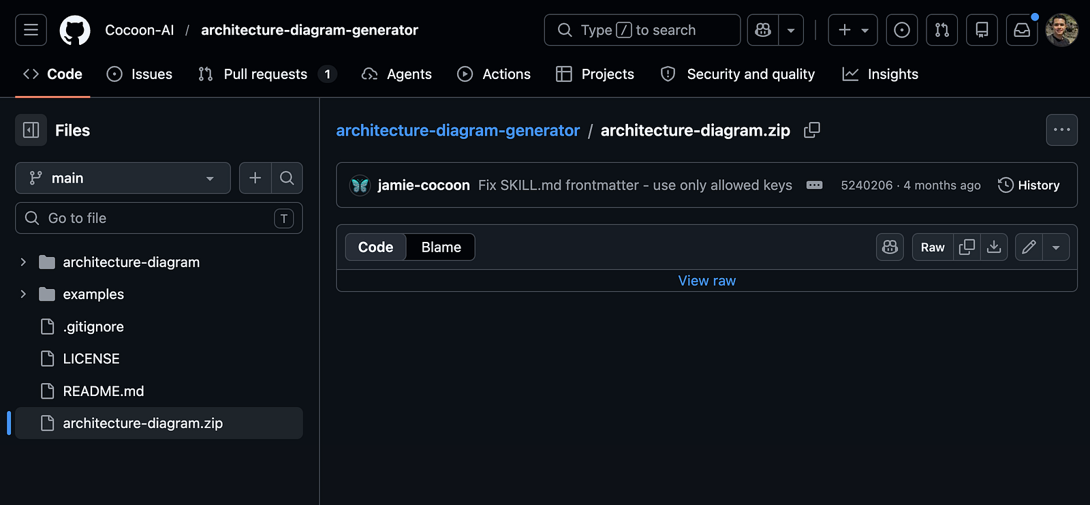Viewport: 1090px width, 505px height.
Task: Switch to Blame view
Action: pyautogui.click(x=441, y=247)
